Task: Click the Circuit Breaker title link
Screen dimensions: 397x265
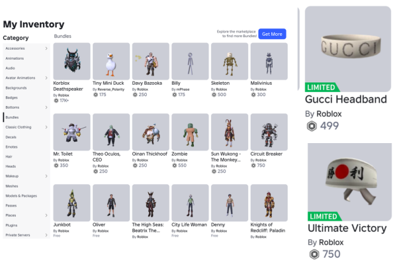Action: [x=267, y=154]
